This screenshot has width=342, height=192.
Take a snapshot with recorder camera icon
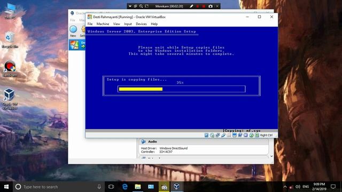(x=210, y=6)
